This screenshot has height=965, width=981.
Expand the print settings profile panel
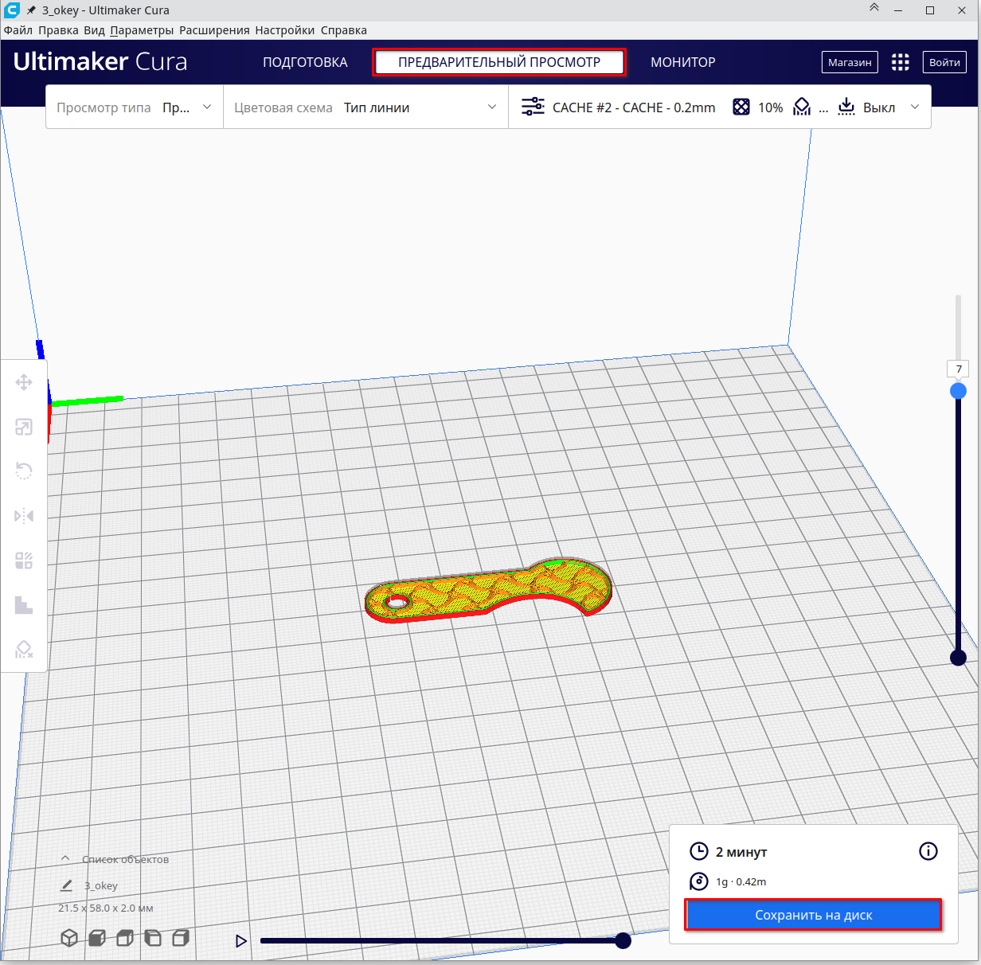coord(915,107)
